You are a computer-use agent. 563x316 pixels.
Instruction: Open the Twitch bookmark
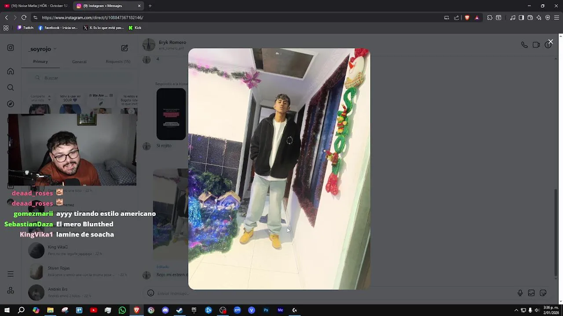click(25, 28)
